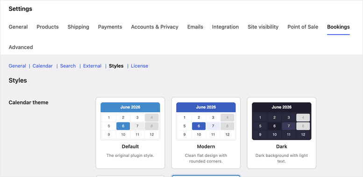Open the Calendar sub-section link
This screenshot has width=363, height=177.
pos(43,66)
